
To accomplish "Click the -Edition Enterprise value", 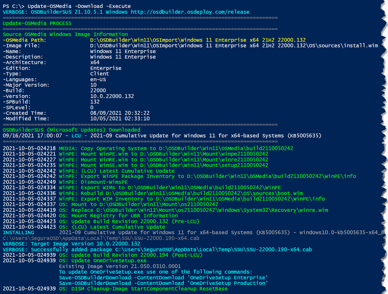I will coord(106,68).
